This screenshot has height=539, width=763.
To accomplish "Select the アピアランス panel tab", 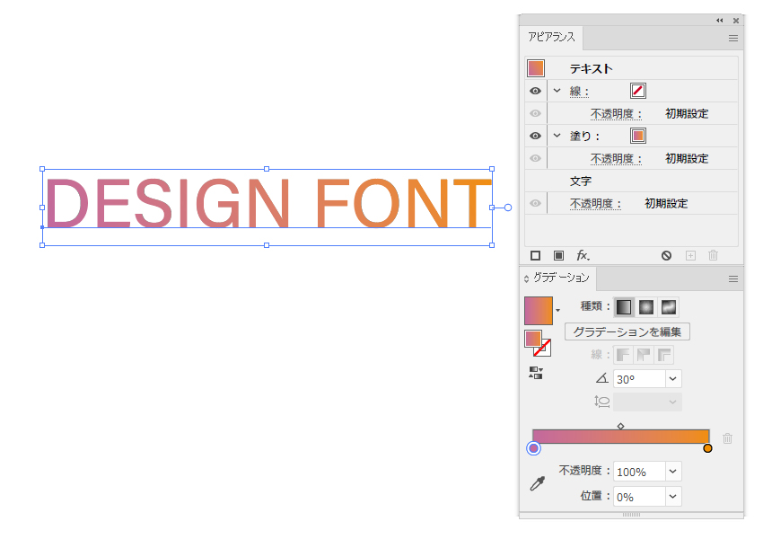I will click(552, 38).
